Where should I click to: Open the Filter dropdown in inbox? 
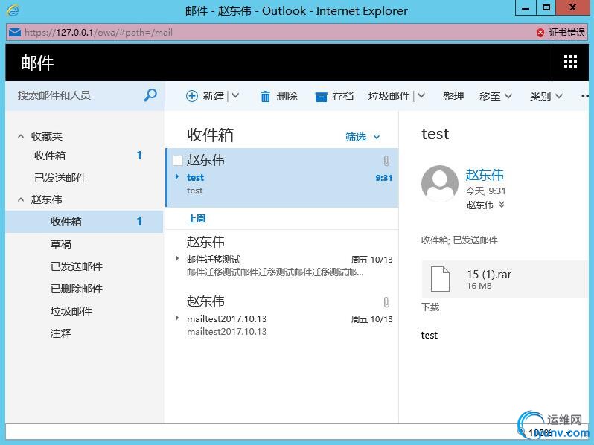(x=363, y=137)
